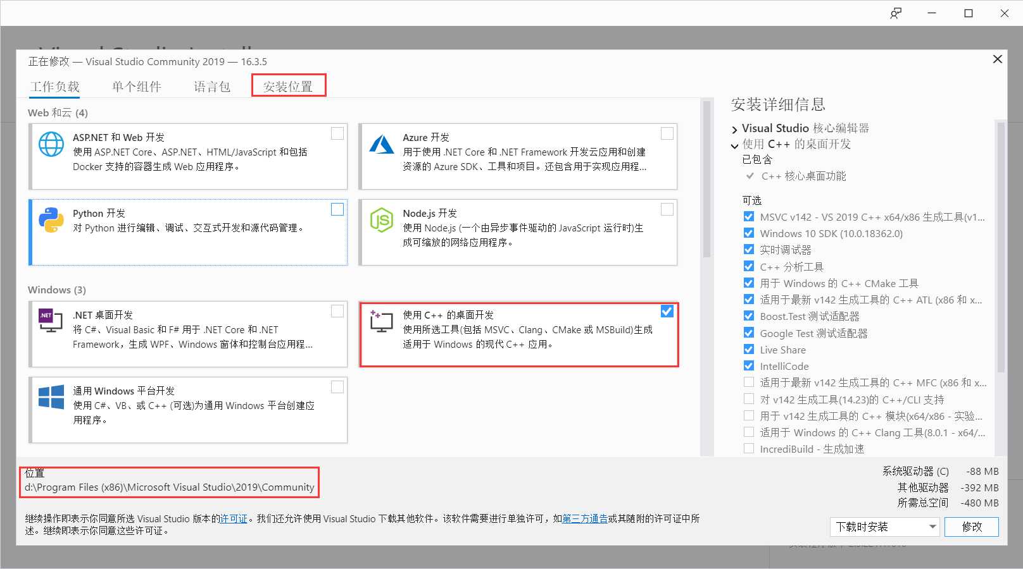Open the 许可证 license link
This screenshot has width=1023, height=569.
pos(234,518)
